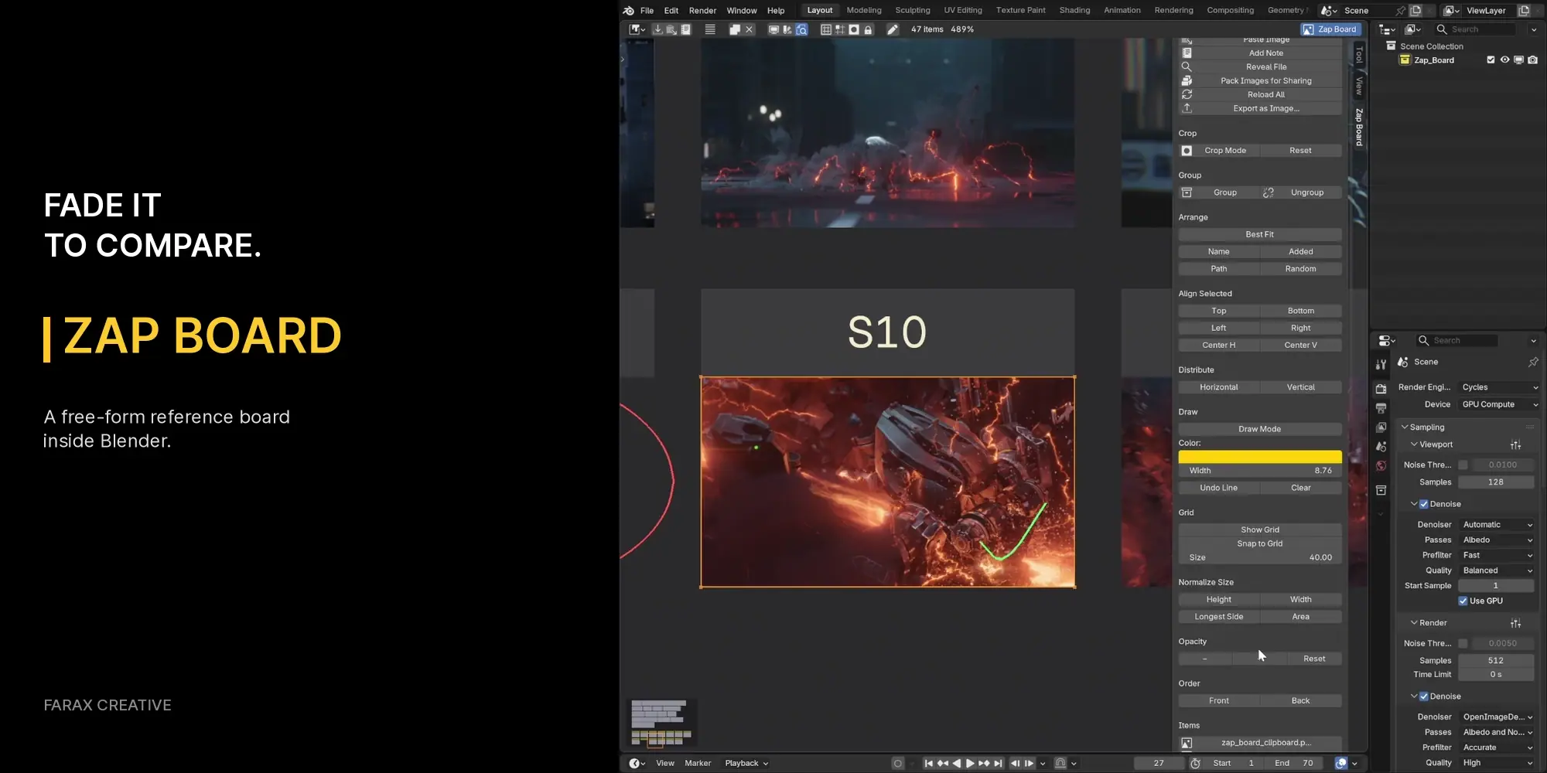Switch to Shading workspace tab

[1074, 11]
